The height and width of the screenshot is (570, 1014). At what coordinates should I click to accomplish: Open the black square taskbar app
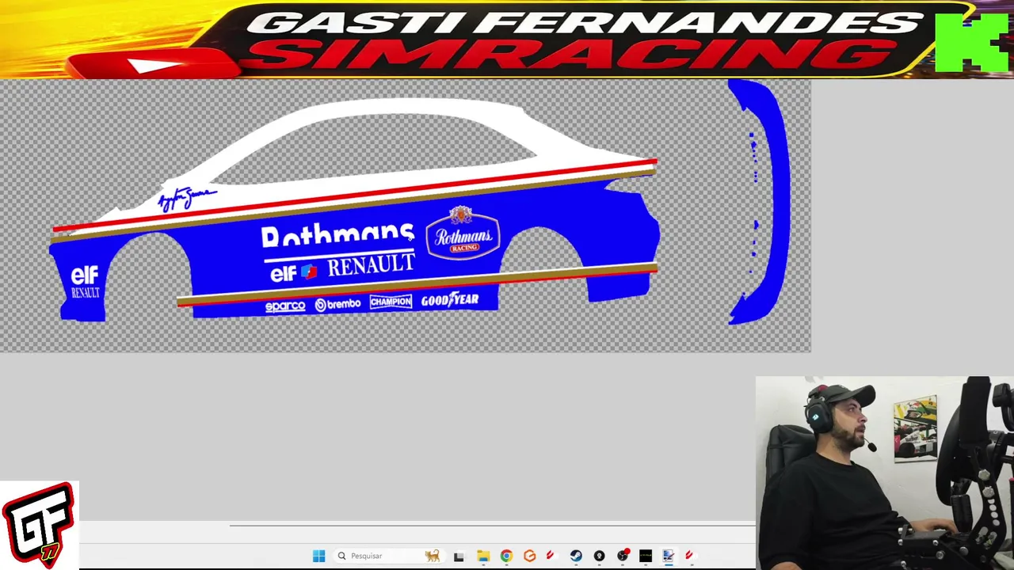pyautogui.click(x=646, y=556)
